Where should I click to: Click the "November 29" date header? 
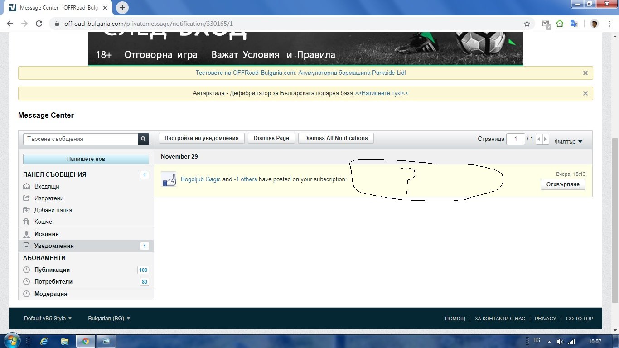point(179,156)
